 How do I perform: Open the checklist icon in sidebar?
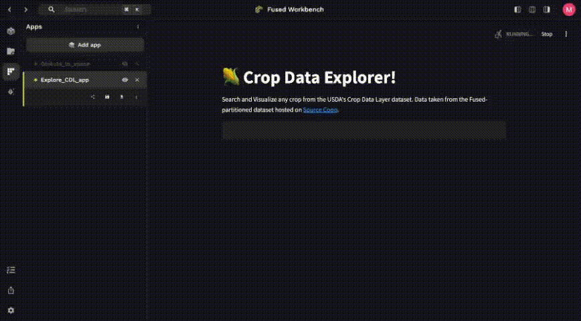11,270
